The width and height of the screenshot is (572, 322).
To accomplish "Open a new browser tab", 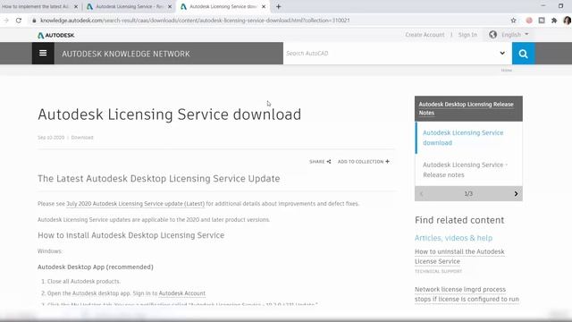I will click(x=278, y=6).
